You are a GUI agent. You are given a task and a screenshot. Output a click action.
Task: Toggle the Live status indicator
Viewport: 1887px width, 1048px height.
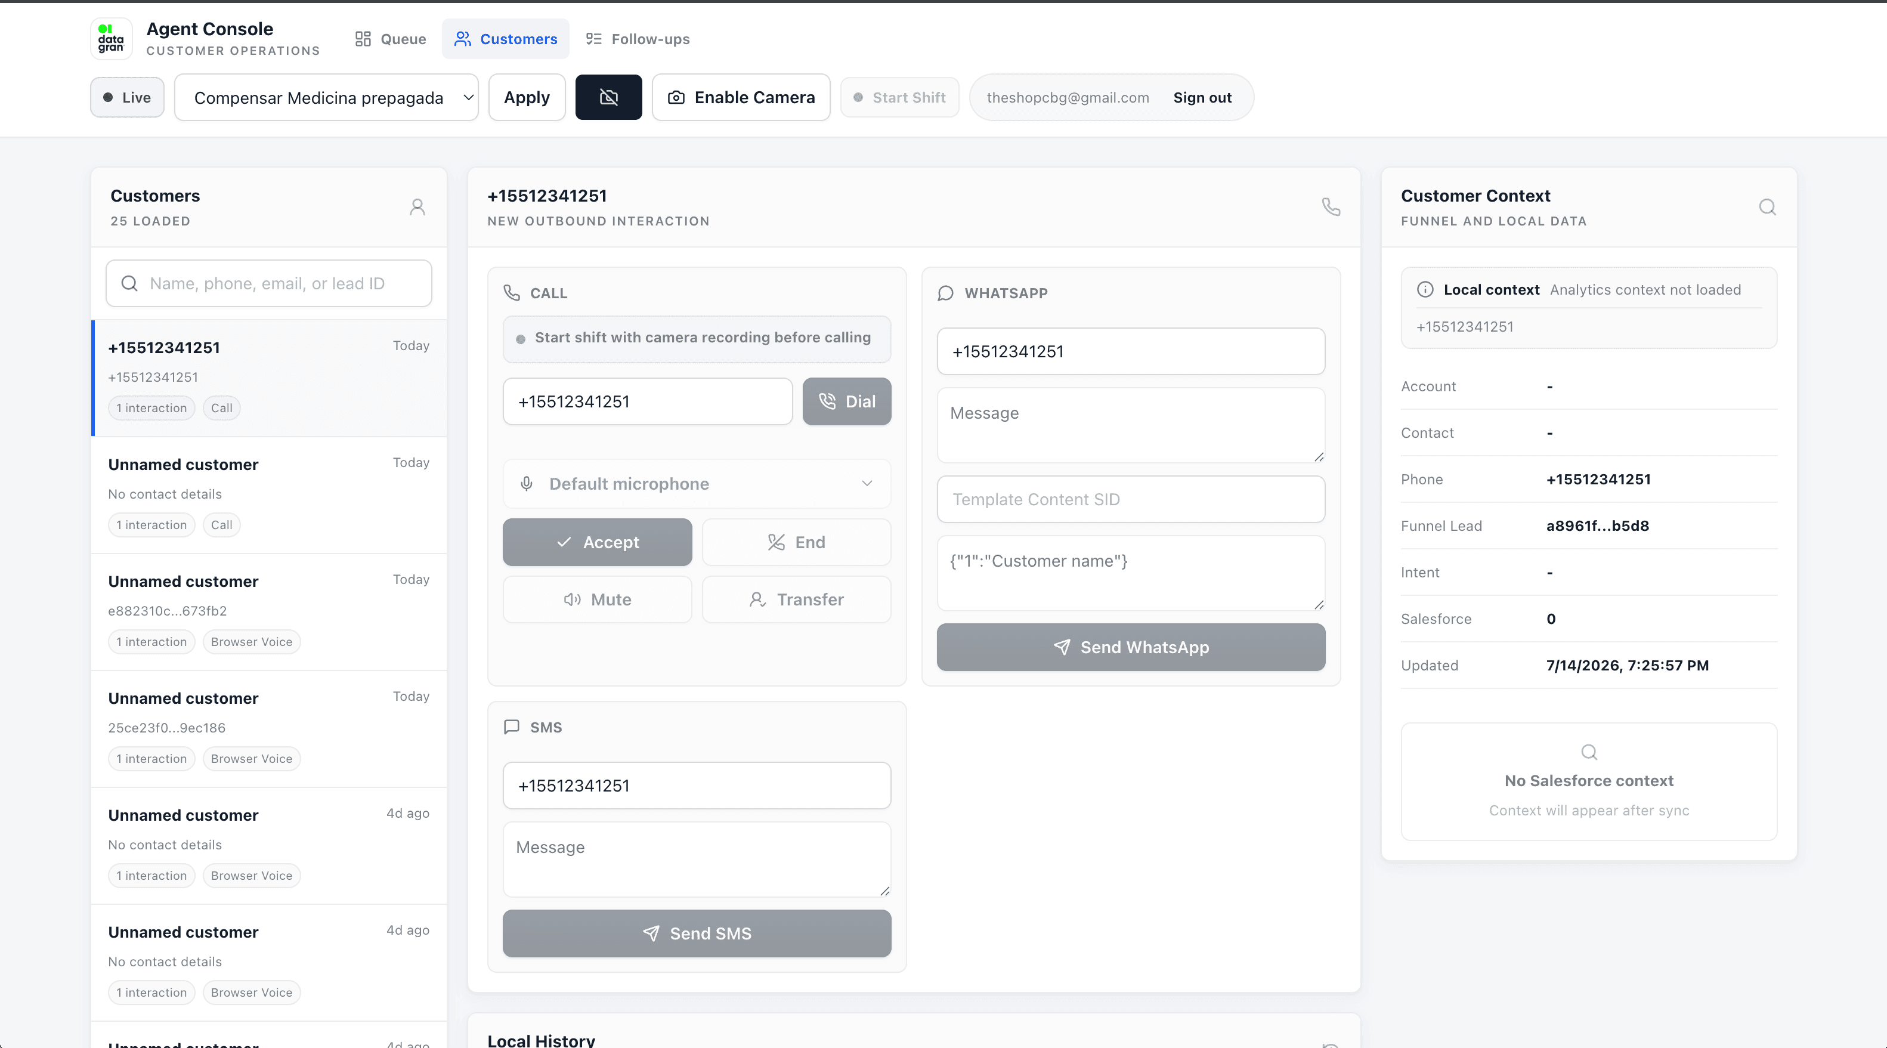pos(128,97)
